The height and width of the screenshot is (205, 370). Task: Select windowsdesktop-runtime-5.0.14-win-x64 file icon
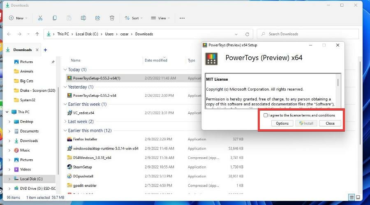point(69,148)
